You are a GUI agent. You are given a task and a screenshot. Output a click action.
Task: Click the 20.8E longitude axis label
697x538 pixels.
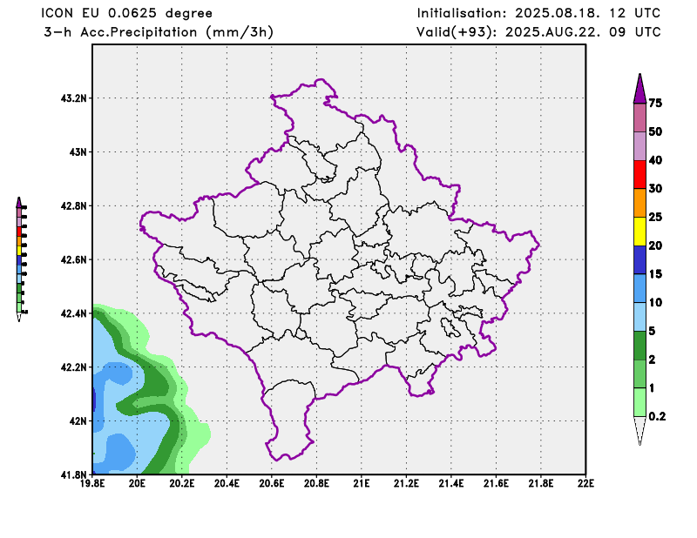click(316, 483)
